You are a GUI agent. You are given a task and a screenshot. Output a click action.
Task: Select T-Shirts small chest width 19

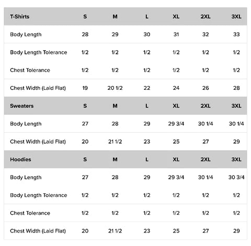point(85,88)
